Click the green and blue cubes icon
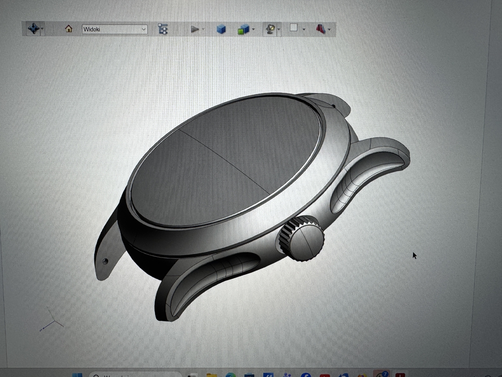This screenshot has width=502, height=377. tap(243, 29)
